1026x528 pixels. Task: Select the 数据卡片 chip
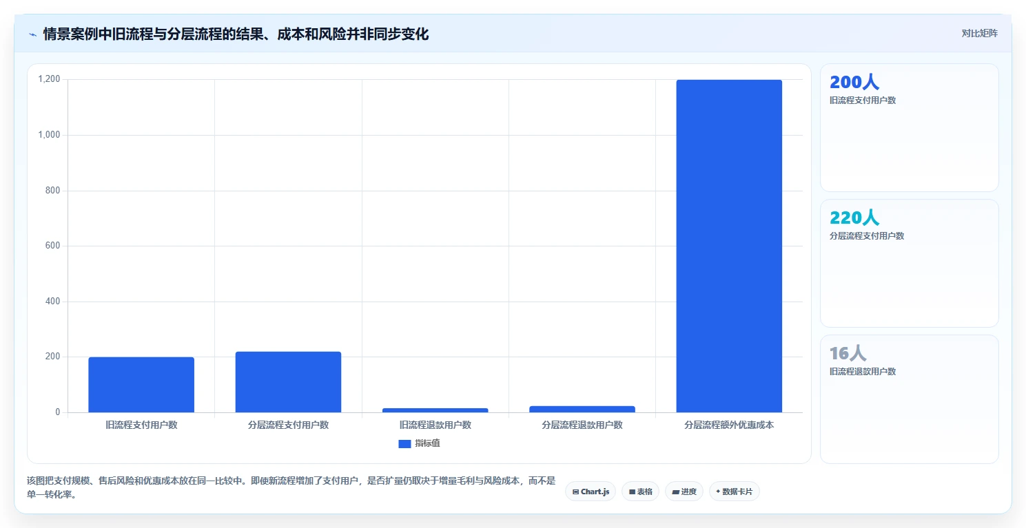point(735,492)
